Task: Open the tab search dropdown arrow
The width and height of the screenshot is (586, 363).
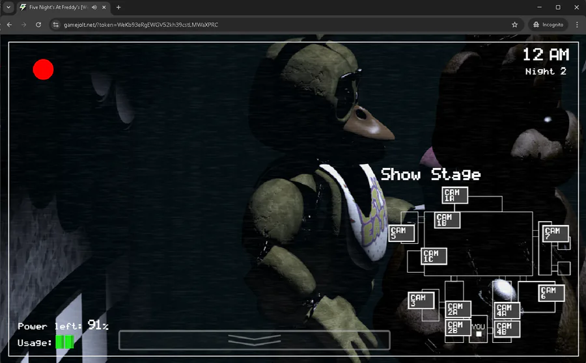Action: pos(8,7)
